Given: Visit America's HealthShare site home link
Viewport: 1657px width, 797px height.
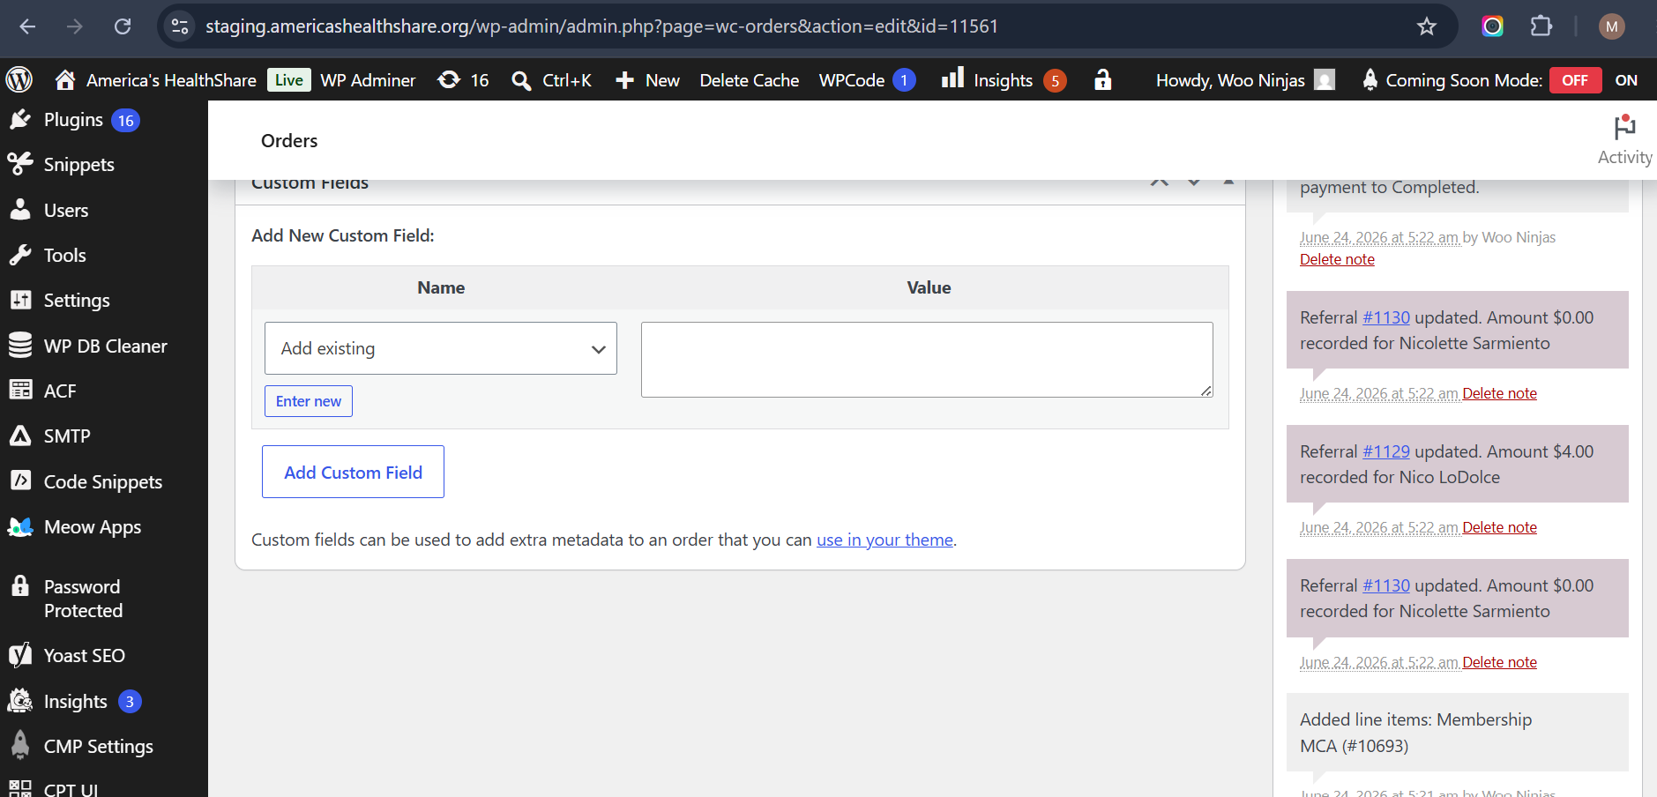Looking at the screenshot, I should click(x=156, y=80).
